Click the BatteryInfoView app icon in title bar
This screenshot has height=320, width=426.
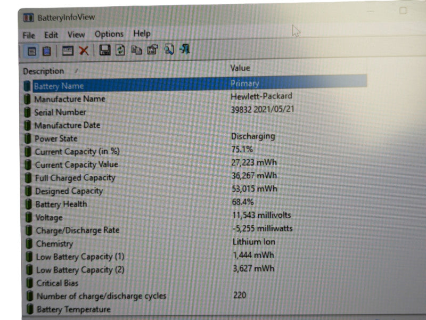(x=29, y=18)
